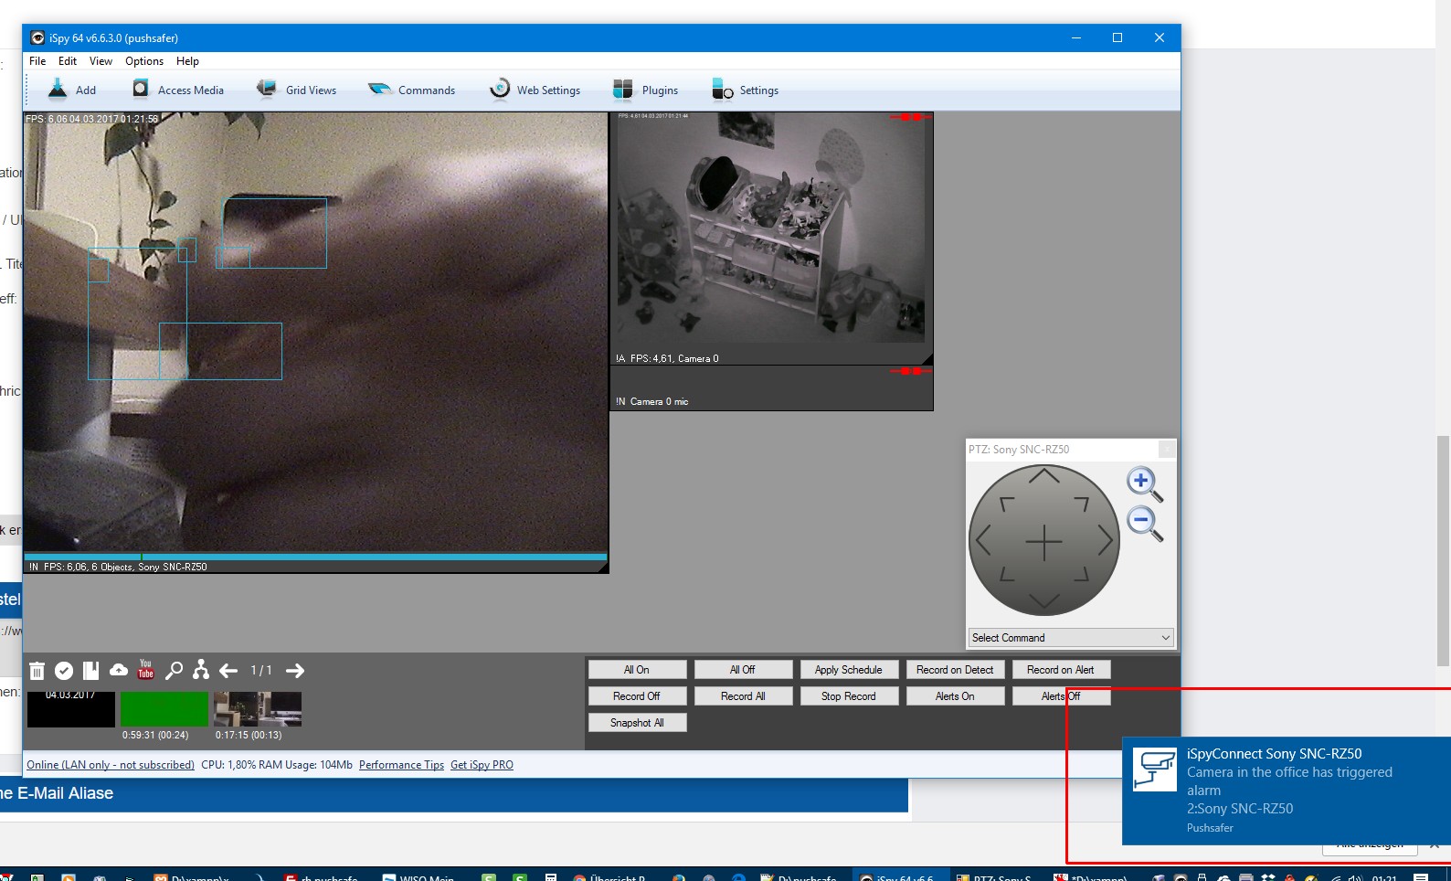Screen dimensions: 1451x881
Task: Click the All On button
Action: (637, 670)
